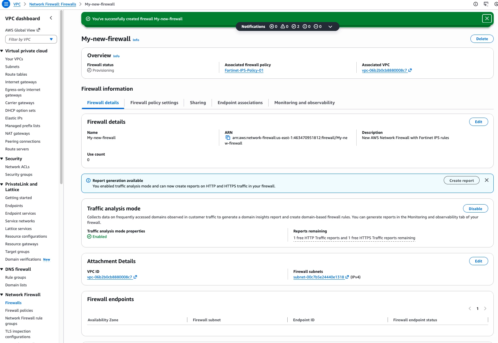Click external link icon beside VPC ID
This screenshot has height=343, width=498.
(x=135, y=277)
